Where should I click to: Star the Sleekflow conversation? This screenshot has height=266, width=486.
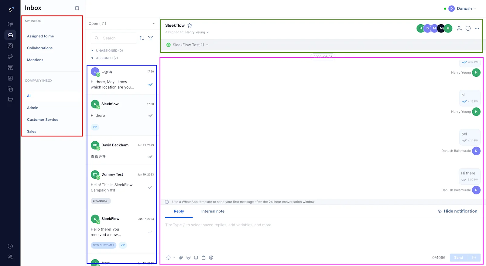coord(190,25)
